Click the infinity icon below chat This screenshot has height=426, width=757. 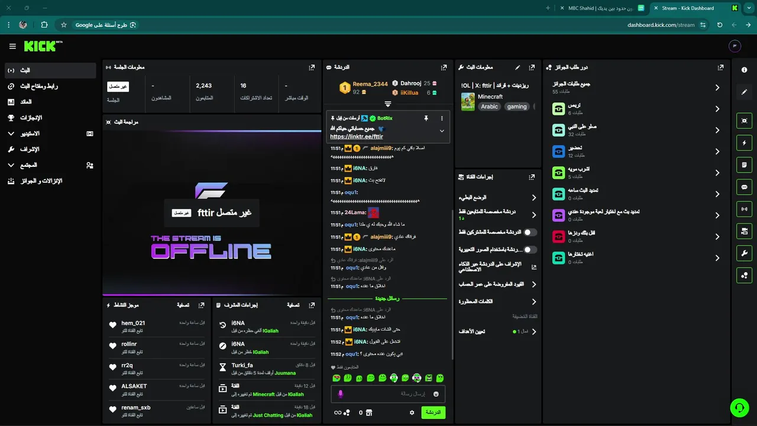point(338,412)
